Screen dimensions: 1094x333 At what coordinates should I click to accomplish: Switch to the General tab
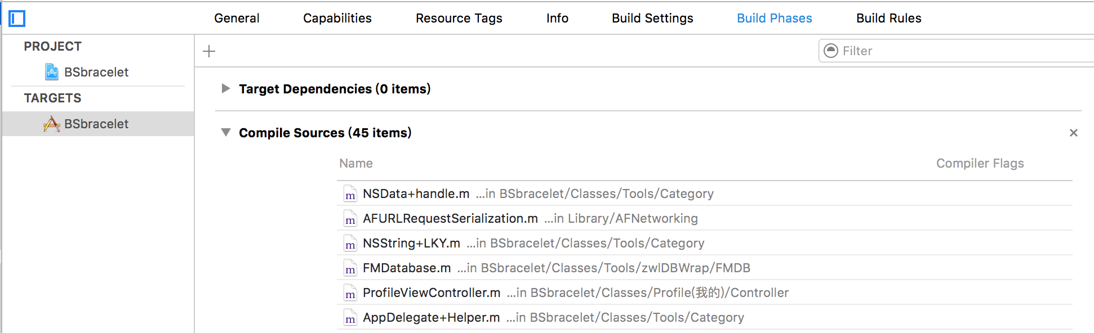coord(237,18)
